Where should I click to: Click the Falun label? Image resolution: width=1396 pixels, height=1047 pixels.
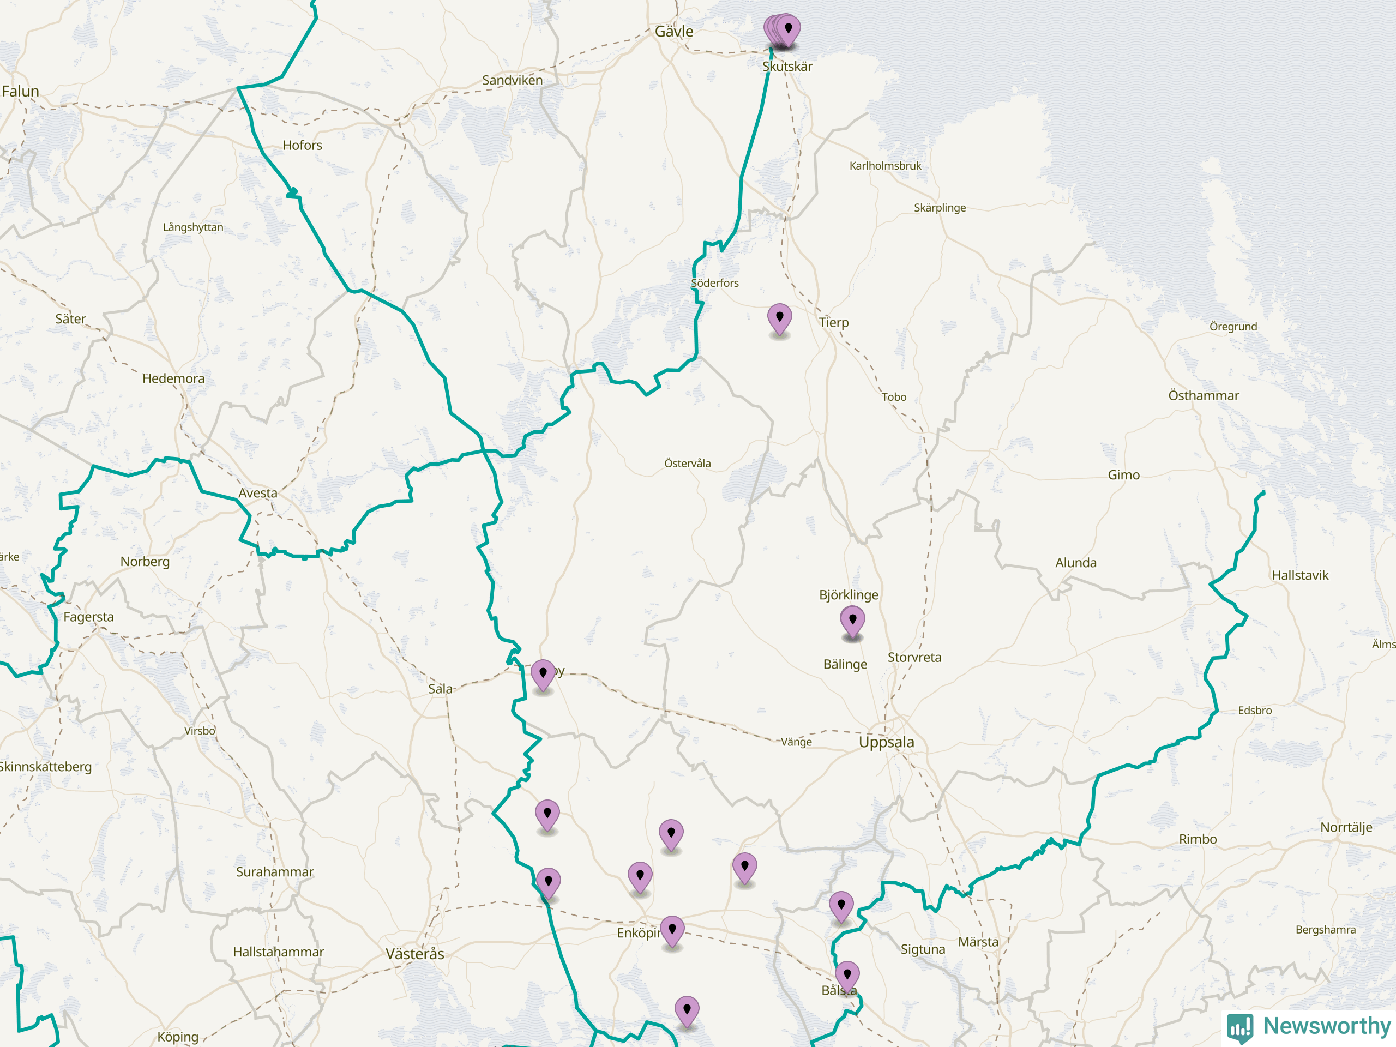coord(20,92)
